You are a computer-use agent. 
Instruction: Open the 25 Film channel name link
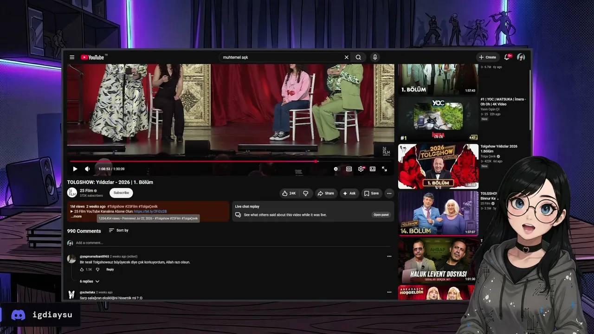(x=86, y=191)
